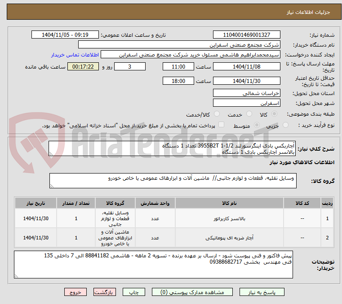Click the city field اسفراین

click(x=246, y=103)
